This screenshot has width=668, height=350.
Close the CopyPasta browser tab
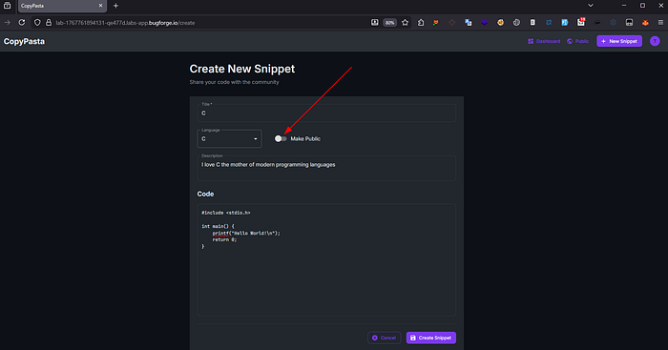pyautogui.click(x=100, y=6)
